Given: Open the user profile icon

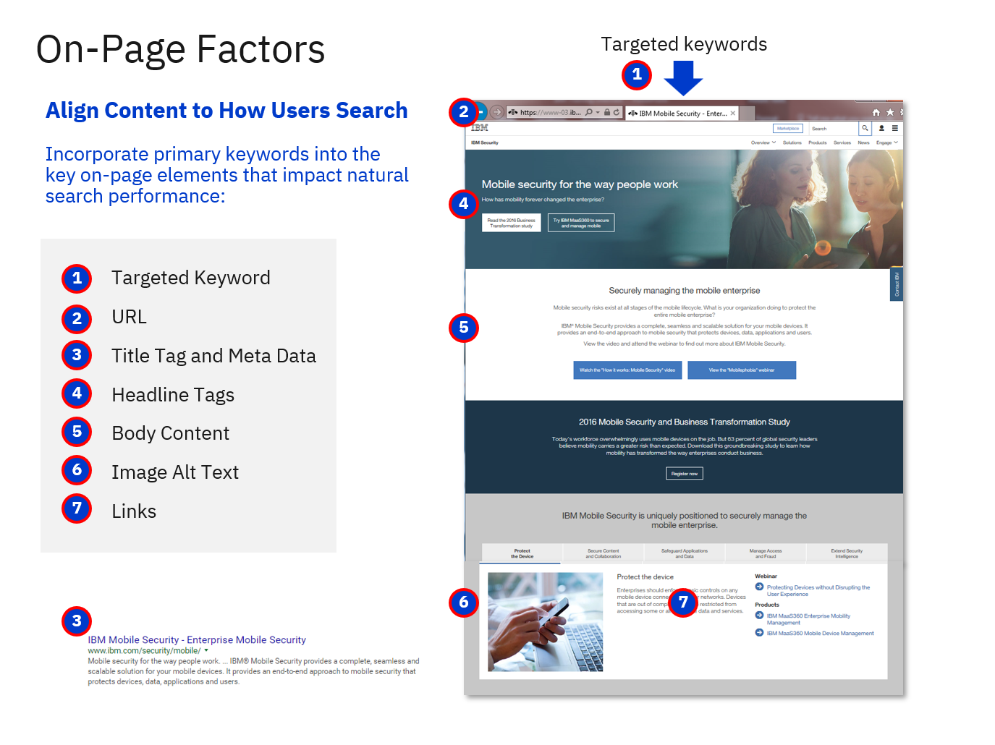Looking at the screenshot, I should (881, 128).
